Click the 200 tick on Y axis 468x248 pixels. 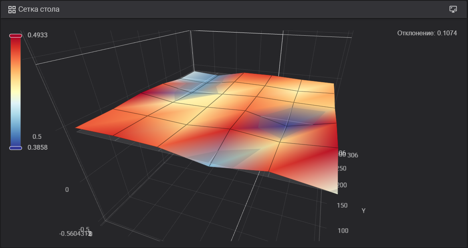pos(342,185)
